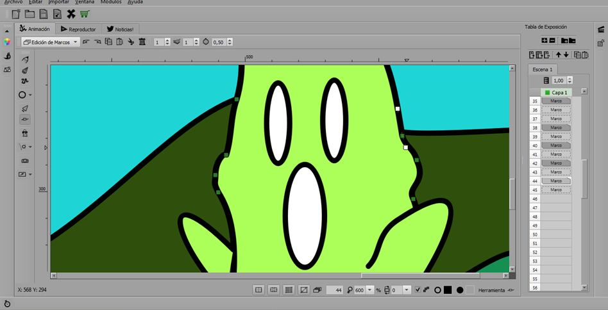Toggle the onion skin checkbox

click(x=418, y=290)
